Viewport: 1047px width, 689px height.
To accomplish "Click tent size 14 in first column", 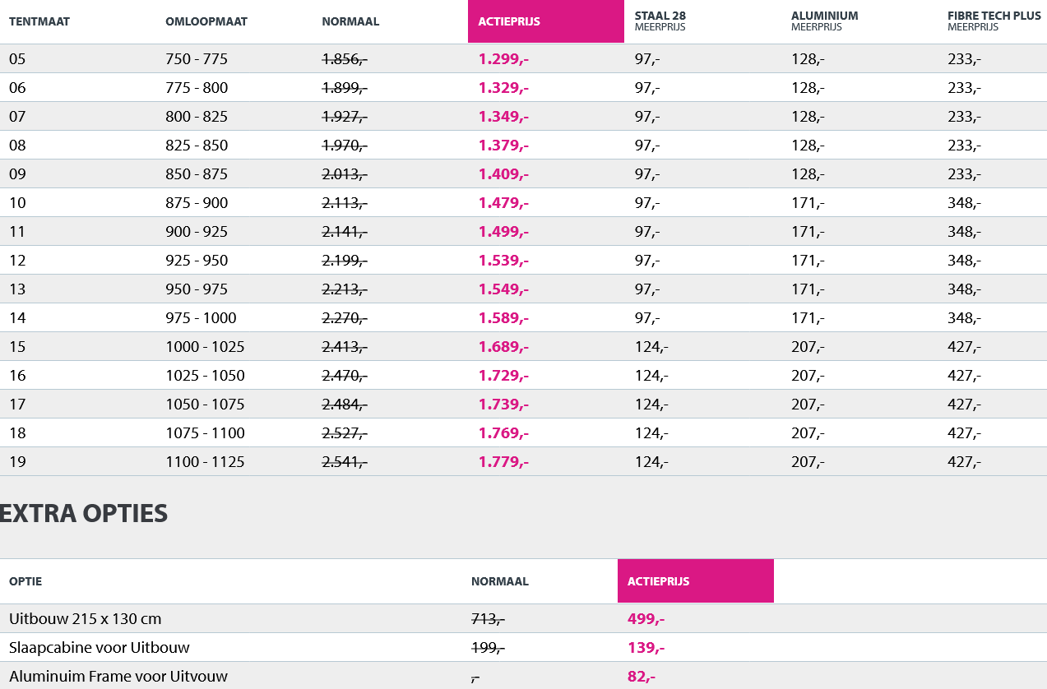I will [17, 318].
